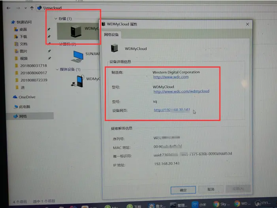Screen dimensions: 277x208
Task: Select the folder named 进 in the sidebar
Action: pos(20,87)
